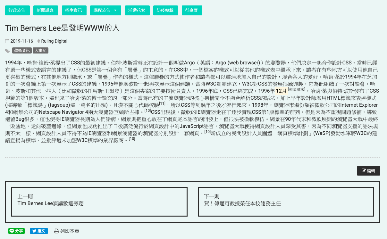Click the calendar icon beside 2019-11-16
387x239 pixels.
tap(7, 41)
